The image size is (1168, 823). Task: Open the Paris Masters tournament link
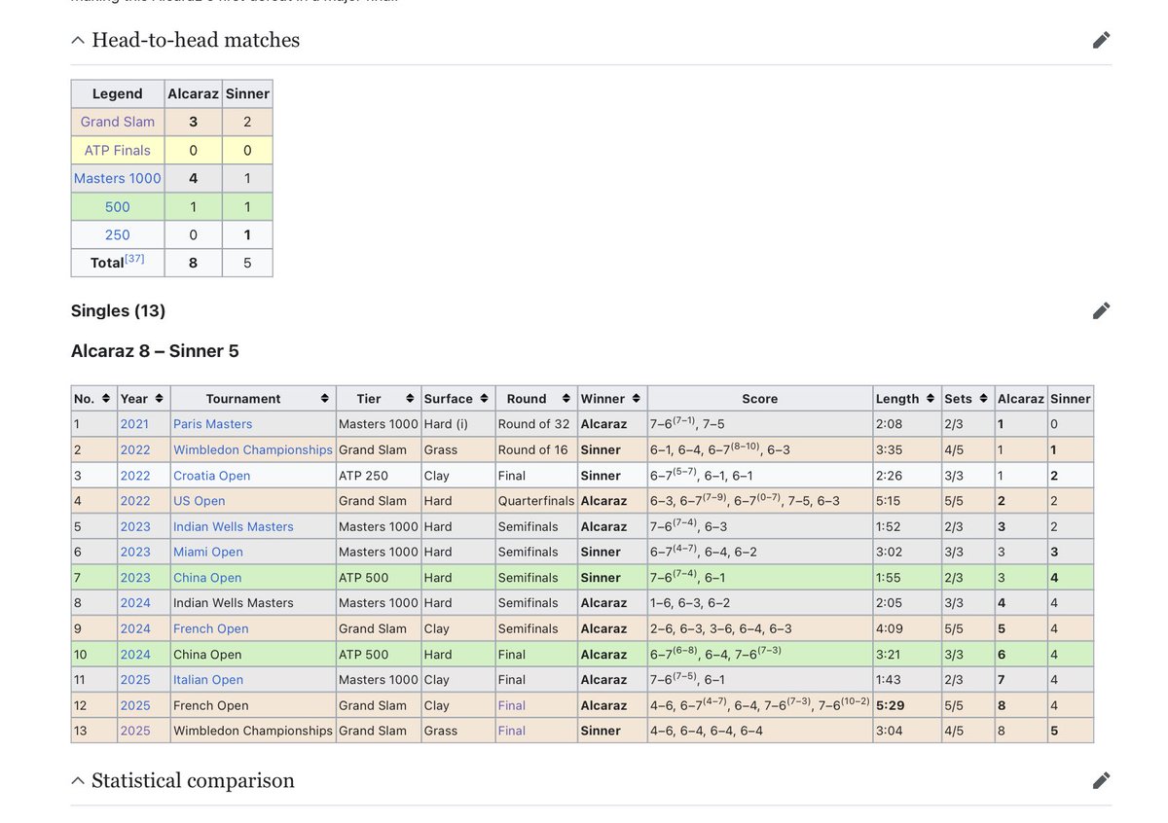coord(212,424)
